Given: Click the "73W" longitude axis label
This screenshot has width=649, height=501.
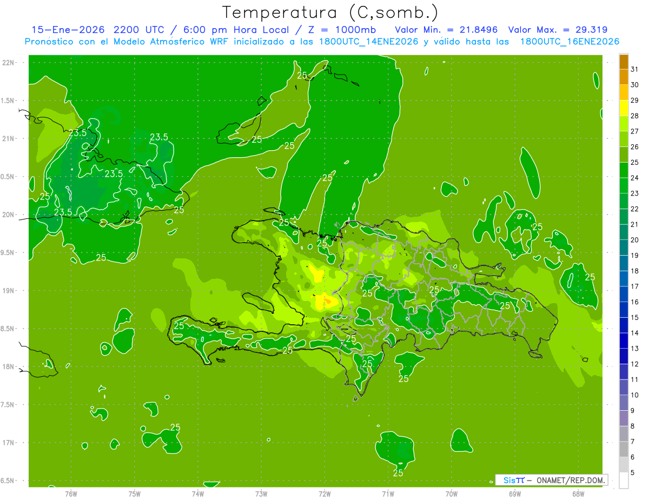Looking at the screenshot, I should 261,494.
